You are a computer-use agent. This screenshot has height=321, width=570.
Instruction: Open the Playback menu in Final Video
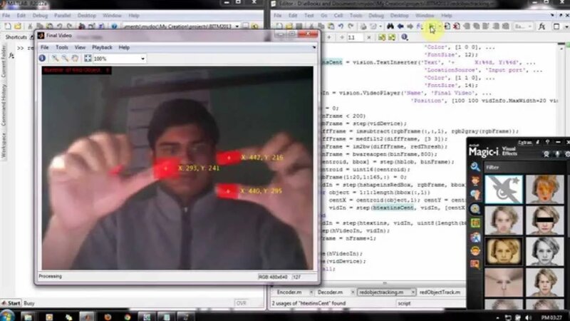pyautogui.click(x=102, y=47)
